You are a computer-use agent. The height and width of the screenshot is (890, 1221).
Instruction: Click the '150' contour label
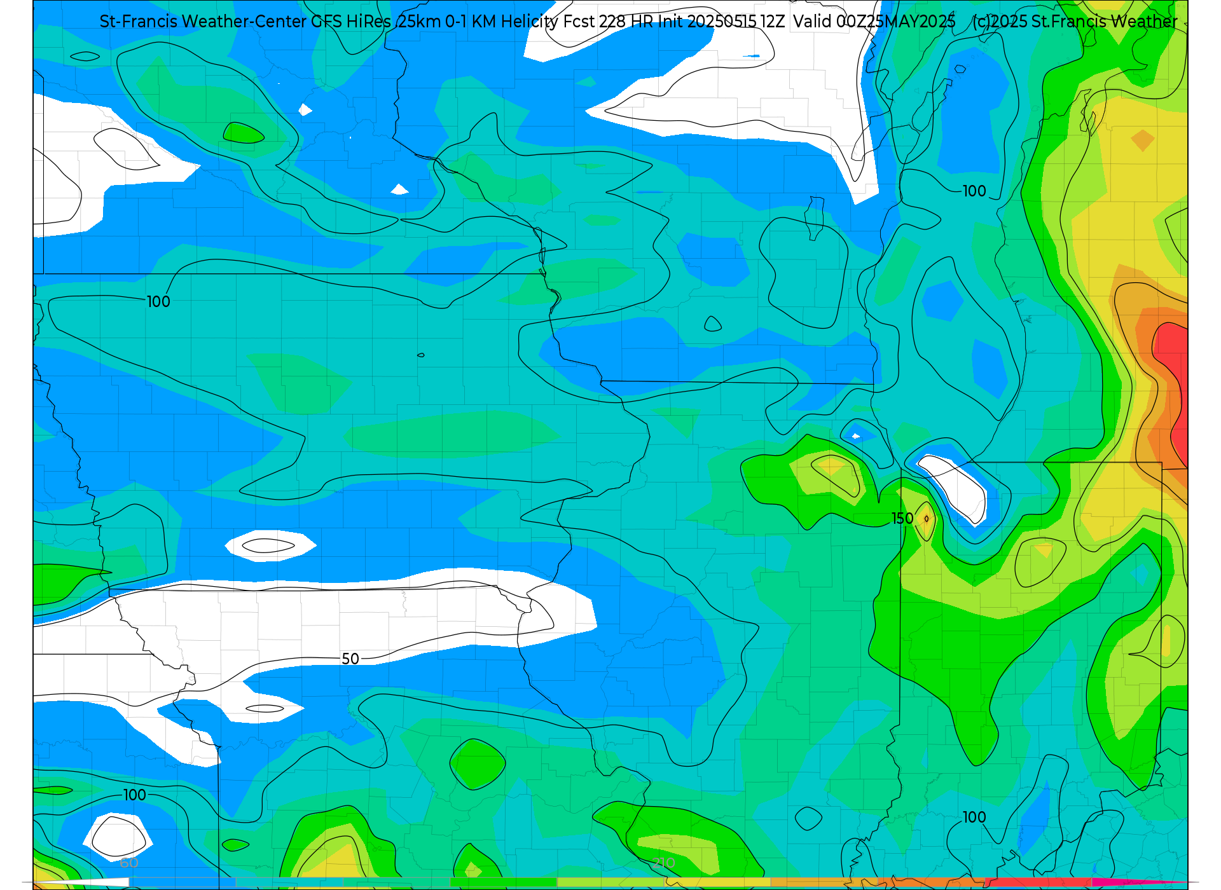pyautogui.click(x=902, y=519)
